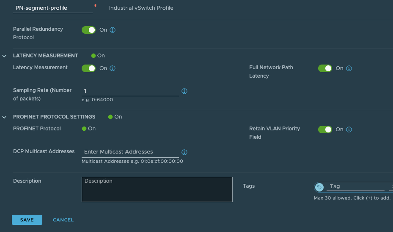Disable the Parallel Redundancy Protocol toggle

click(88, 30)
